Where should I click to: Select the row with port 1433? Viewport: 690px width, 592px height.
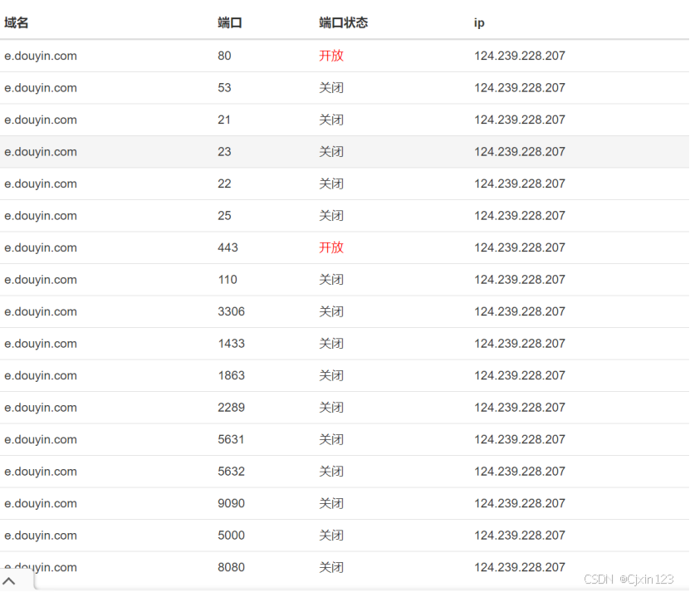(x=345, y=344)
